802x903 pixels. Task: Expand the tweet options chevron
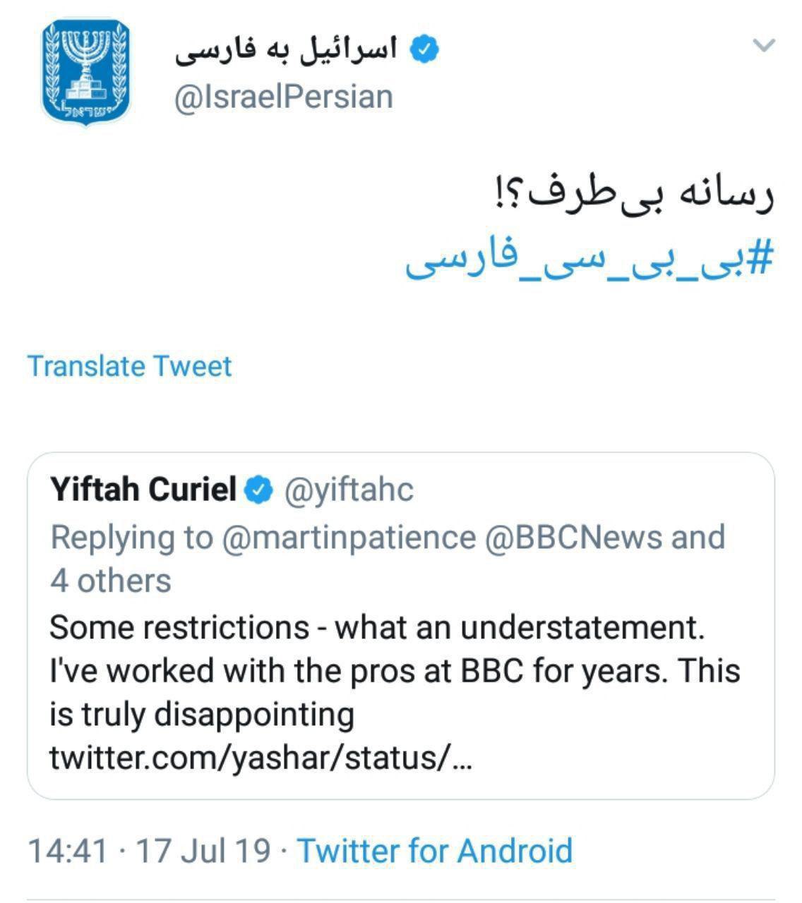(764, 47)
